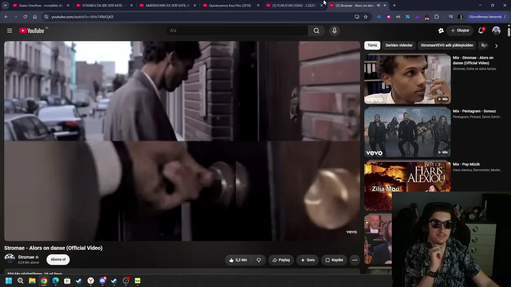Reload the YouTube page

pyautogui.click(x=25, y=17)
